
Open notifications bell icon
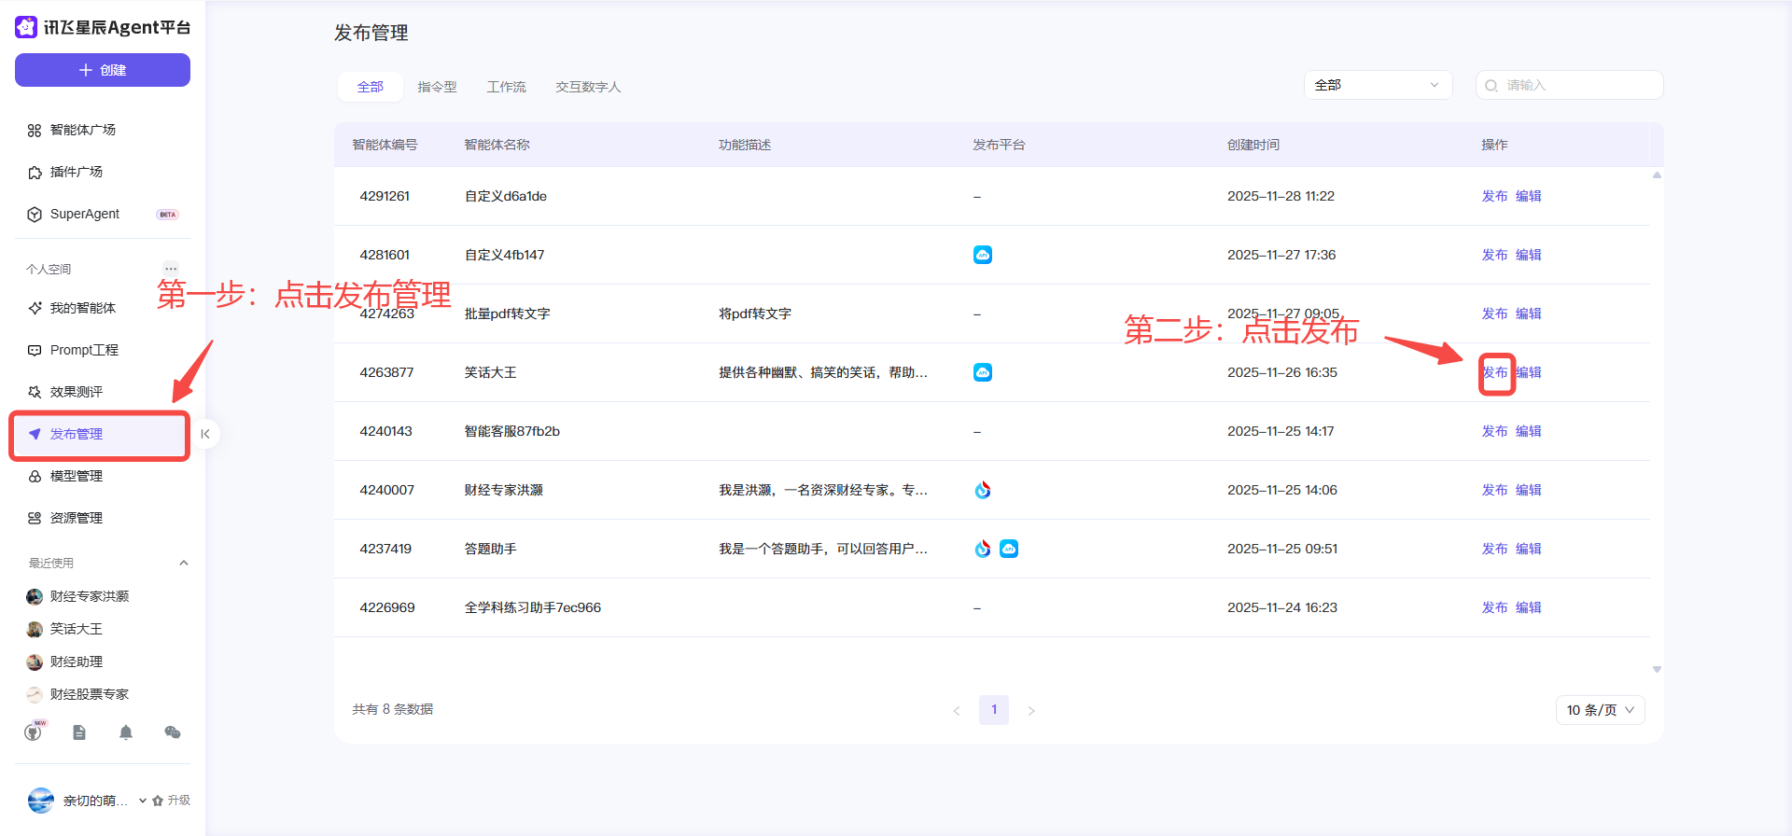coord(126,732)
